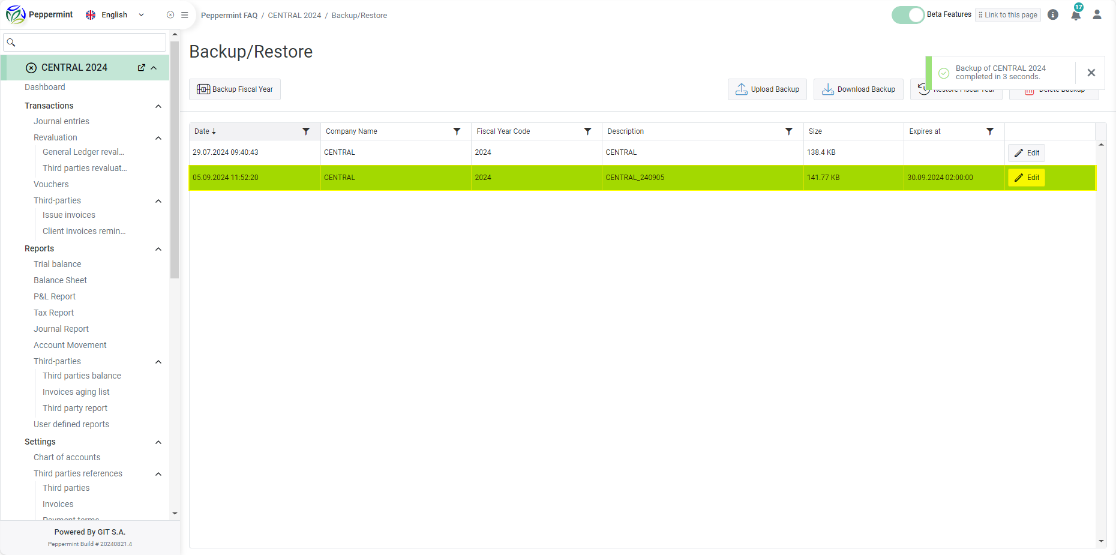This screenshot has height=555, width=1116.
Task: Click the success checkmark icon in notification
Action: click(944, 73)
